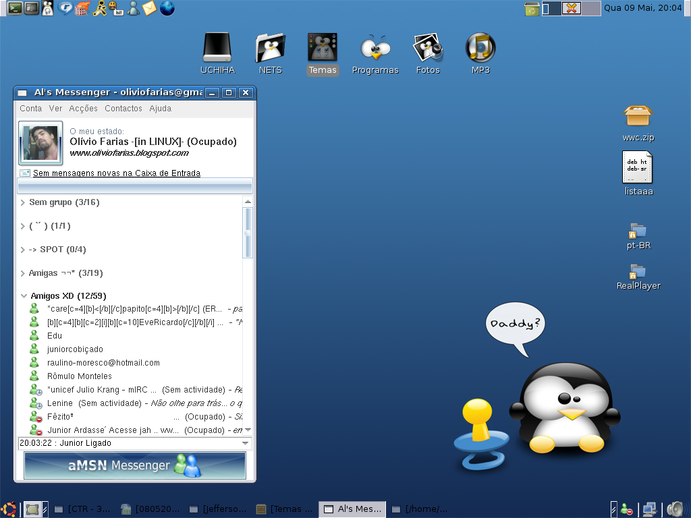Open the RealPlayer locked desktop folder

click(x=638, y=277)
